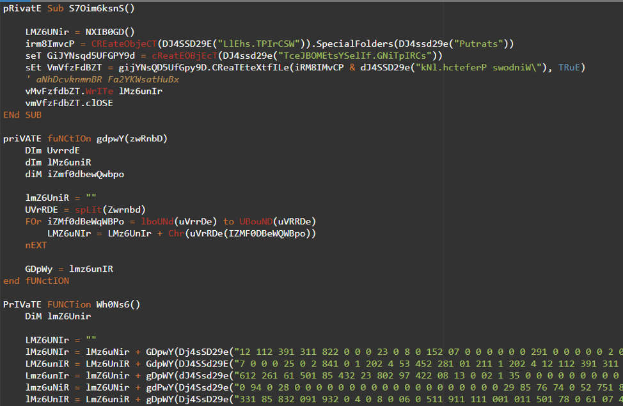Image resolution: width=623 pixels, height=406 pixels.
Task: Click the SpecialFolders property
Action: 355,44
